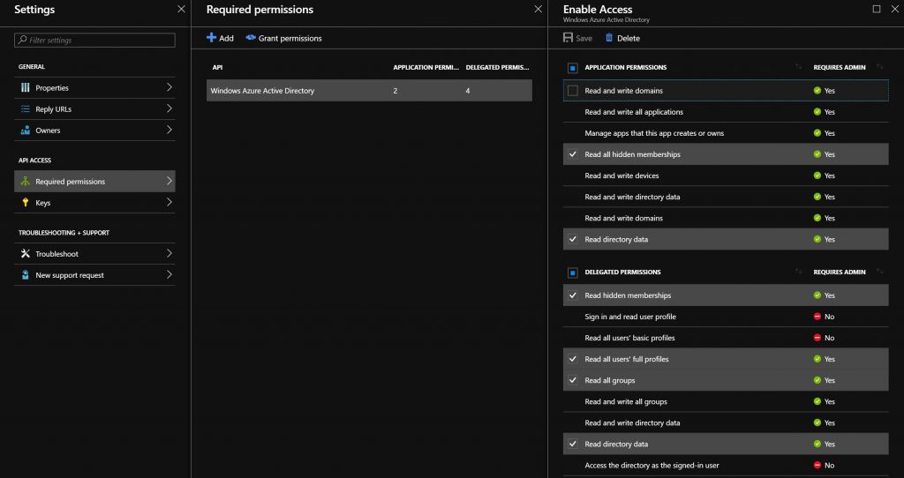Click the Required permissions row chevron
Viewport: 904px width, 478px height.
[x=169, y=181]
